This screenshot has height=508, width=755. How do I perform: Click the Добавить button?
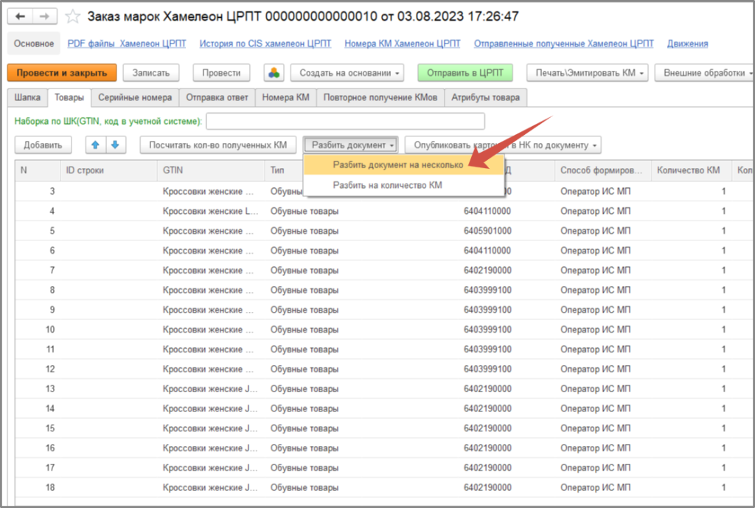(x=43, y=145)
